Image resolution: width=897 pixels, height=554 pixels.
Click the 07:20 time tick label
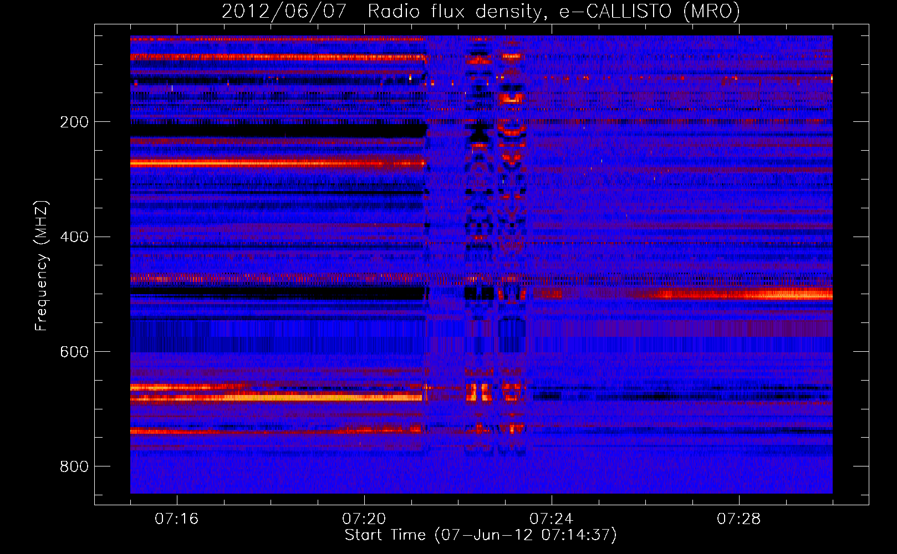coord(364,519)
